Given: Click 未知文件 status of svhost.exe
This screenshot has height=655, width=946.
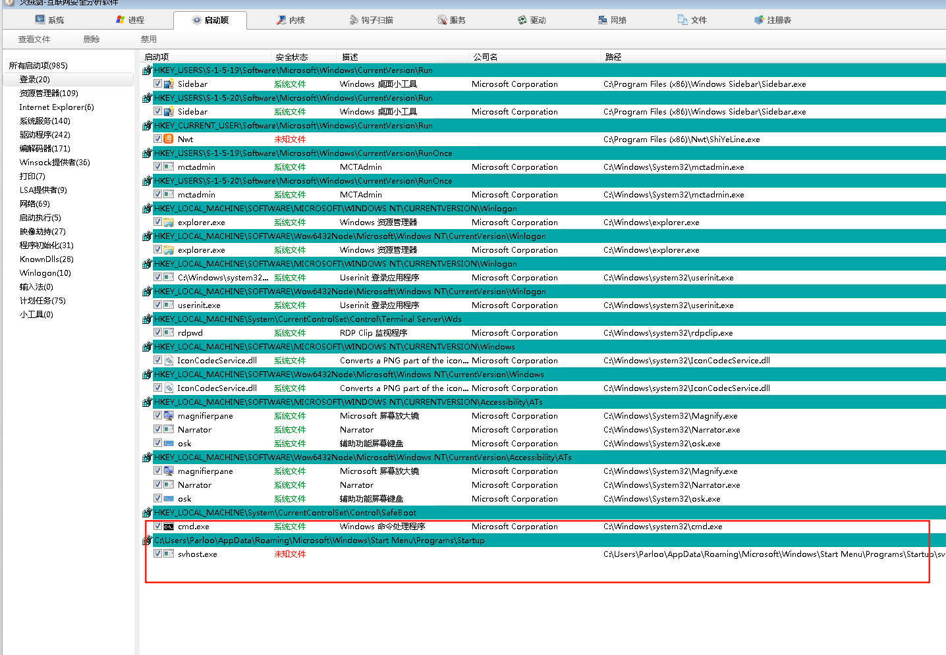Looking at the screenshot, I should 290,554.
